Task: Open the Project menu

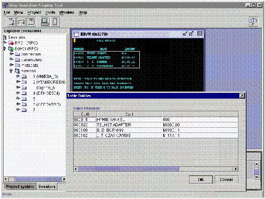Action: click(34, 12)
